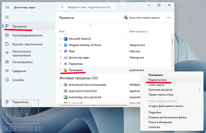Click the Task Manager app icon in title bar
The image size is (206, 133).
pos(7,7)
